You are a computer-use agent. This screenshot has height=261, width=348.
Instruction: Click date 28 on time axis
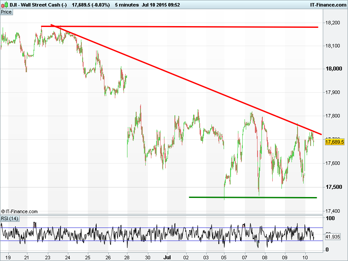127,258
